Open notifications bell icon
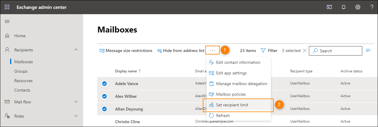Viewport: 378px width, 127px height. click(x=344, y=7)
